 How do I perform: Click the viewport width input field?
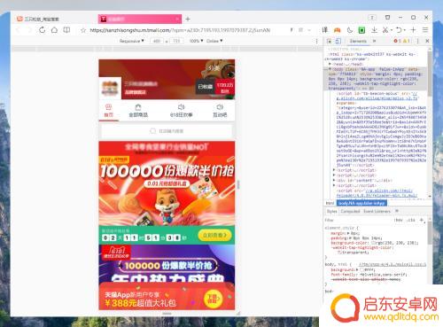[157, 41]
